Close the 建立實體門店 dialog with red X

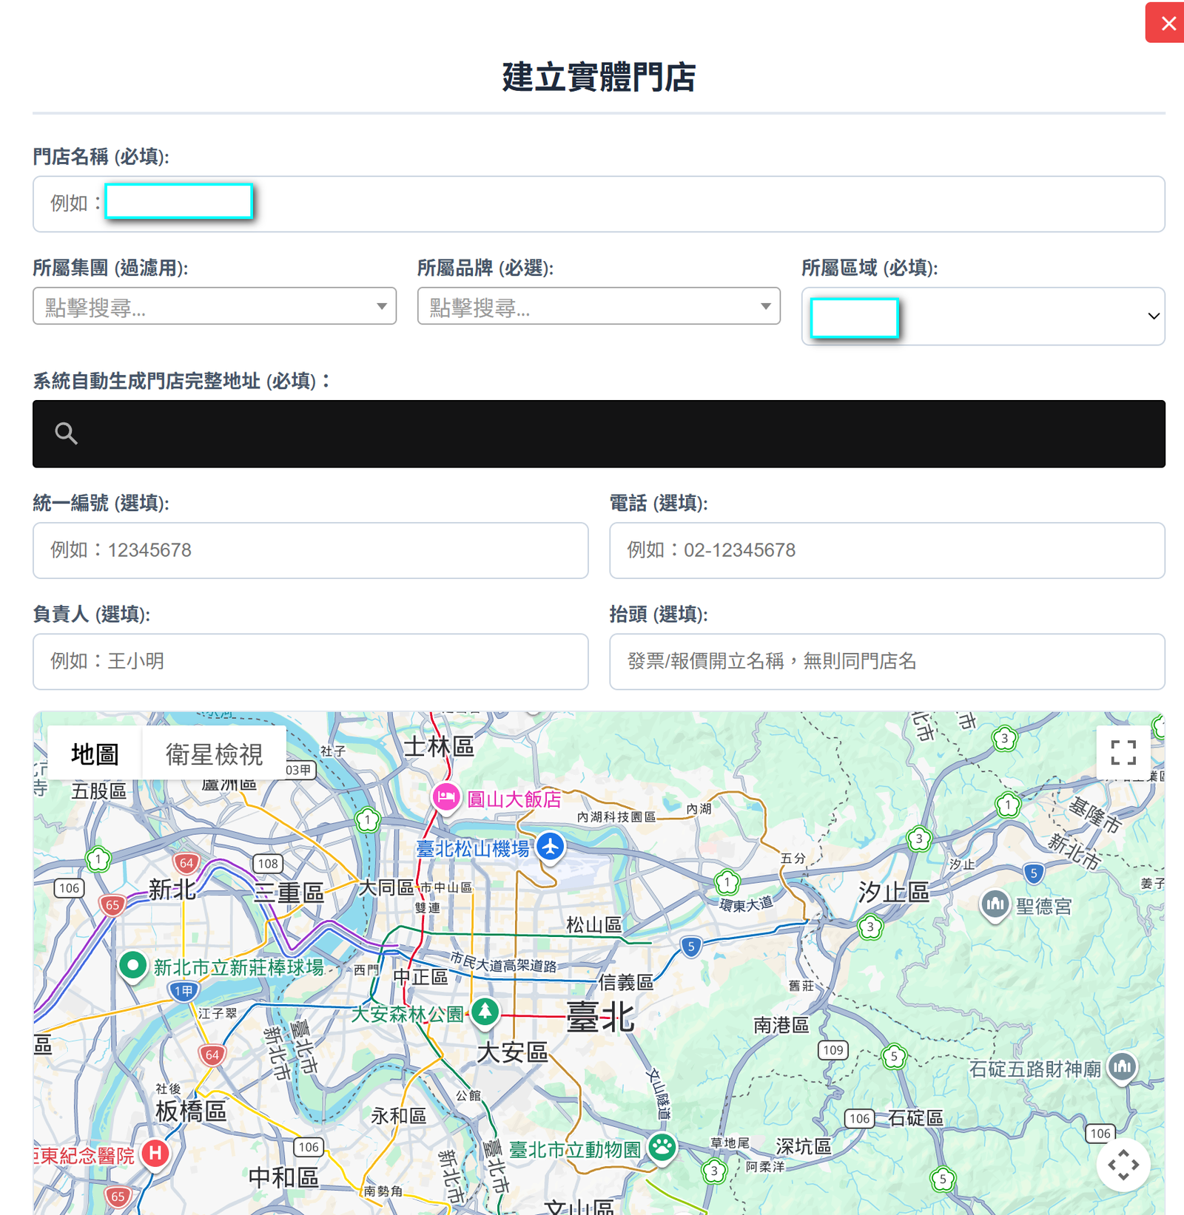click(1167, 23)
